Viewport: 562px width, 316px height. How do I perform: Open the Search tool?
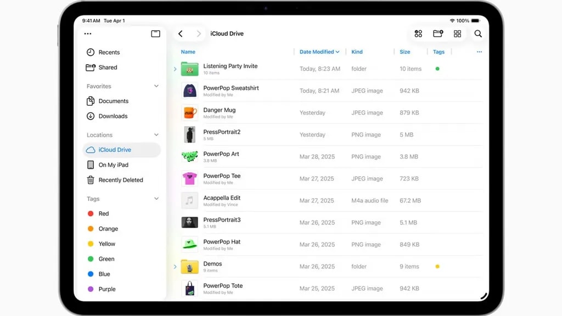(477, 33)
